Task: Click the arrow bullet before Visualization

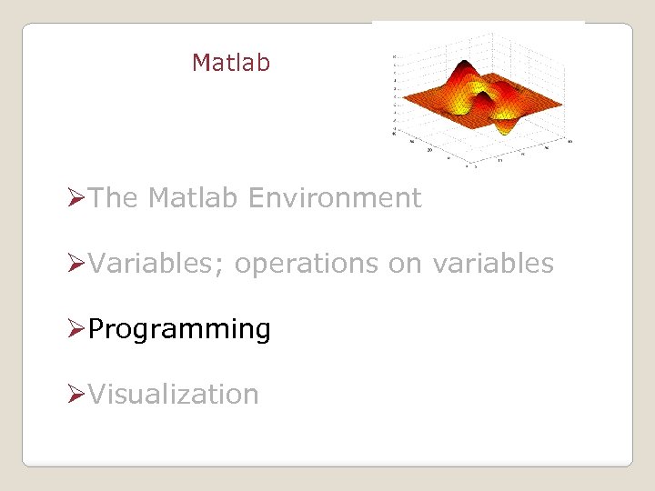Action: (x=76, y=395)
